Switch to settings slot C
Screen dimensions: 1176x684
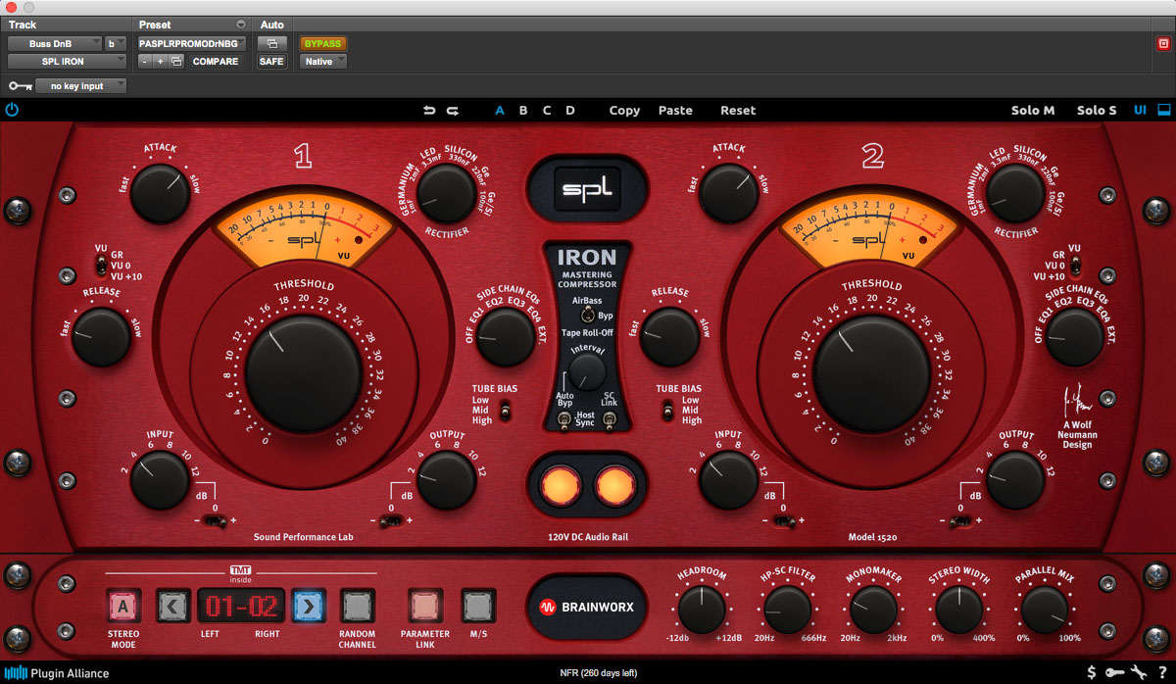coord(547,111)
